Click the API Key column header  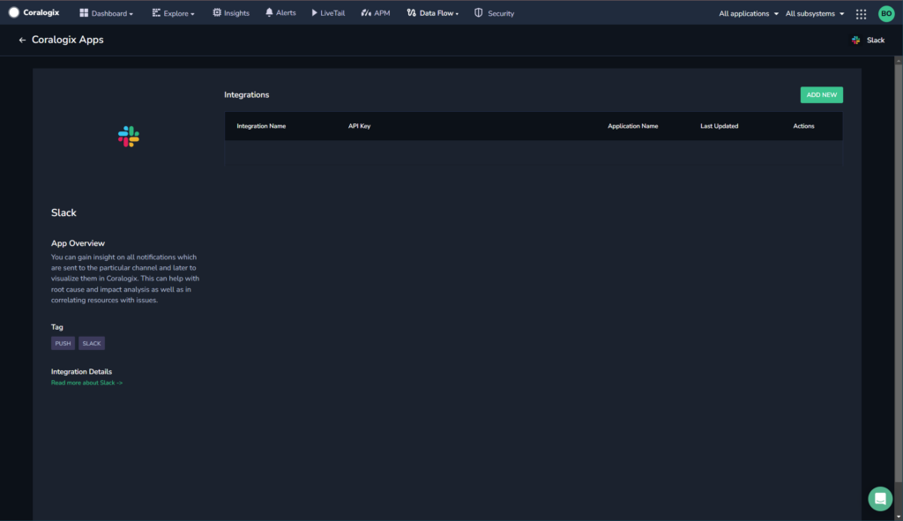360,126
